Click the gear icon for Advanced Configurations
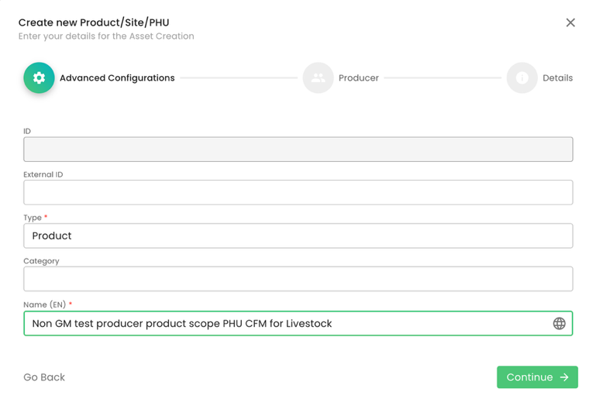The width and height of the screenshot is (596, 406). click(x=39, y=78)
